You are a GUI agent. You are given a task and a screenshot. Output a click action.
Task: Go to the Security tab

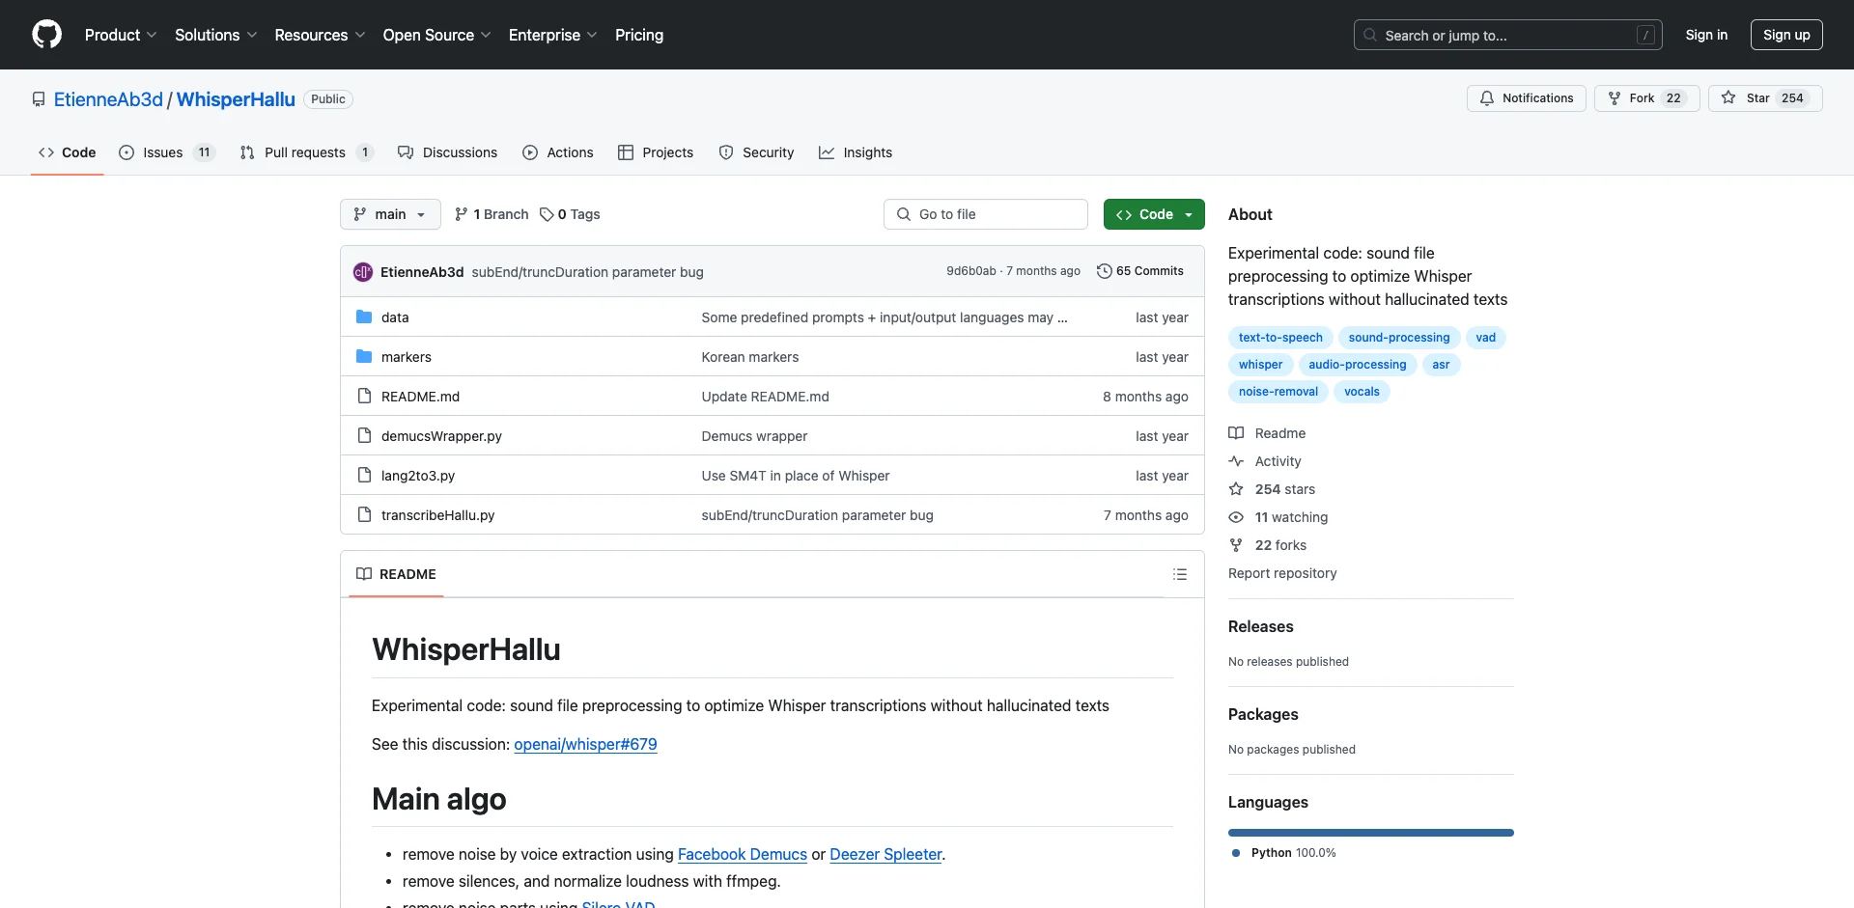pos(756,152)
